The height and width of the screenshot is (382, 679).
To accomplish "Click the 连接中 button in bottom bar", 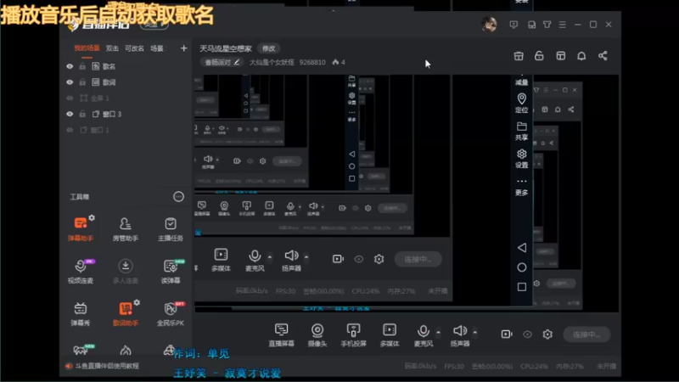I will pos(586,334).
